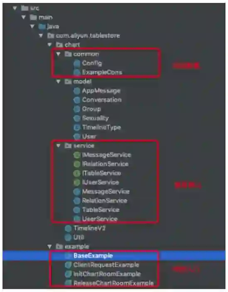Select the highlighted BaseExample file
228x292 pixels.
coord(93,255)
